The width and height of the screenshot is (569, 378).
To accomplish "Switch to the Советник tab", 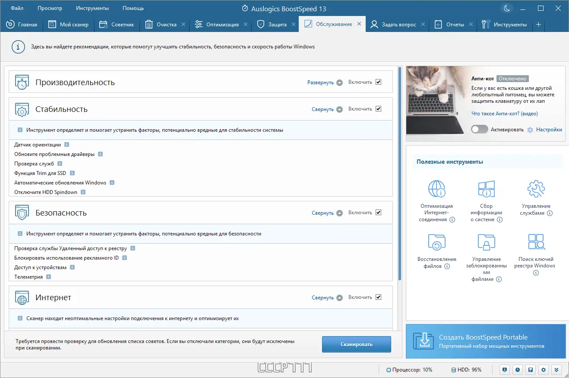I will [x=117, y=25].
